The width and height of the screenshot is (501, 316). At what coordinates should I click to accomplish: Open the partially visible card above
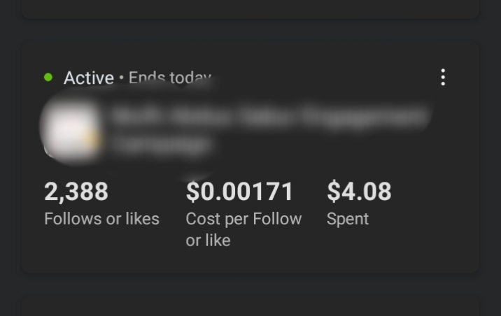point(250,8)
